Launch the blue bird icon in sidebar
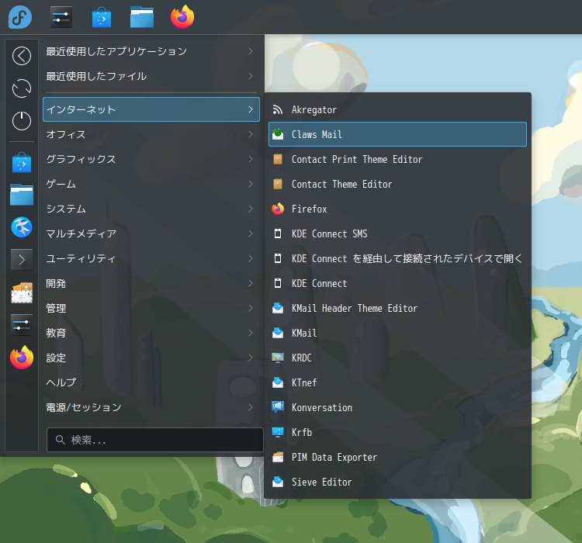This screenshot has width=582, height=543. [x=22, y=227]
